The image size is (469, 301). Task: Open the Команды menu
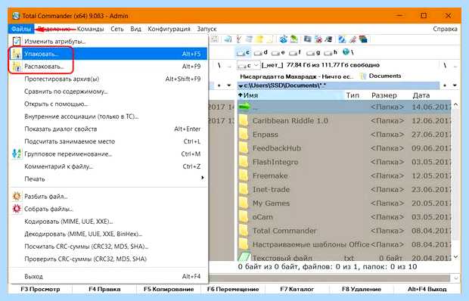point(90,29)
